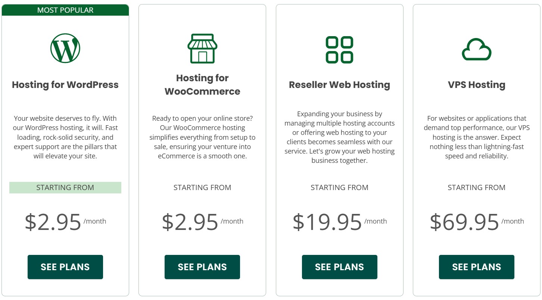Screen dimensions: 542x300
Task: Click SEE PLANS on the VPS Hosting card
Action: [476, 267]
